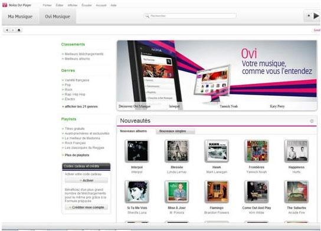Click the Mark Lanegan artist name
This screenshot has height=231, width=321.
click(217, 172)
